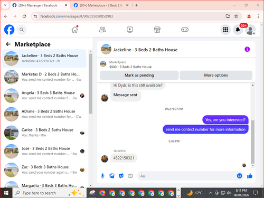Reload the page
This screenshot has height=198, width=264.
tap(24, 16)
